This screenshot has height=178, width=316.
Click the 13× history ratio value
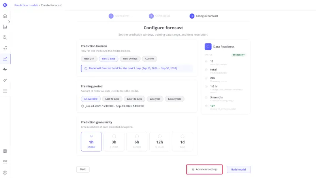pos(213,106)
